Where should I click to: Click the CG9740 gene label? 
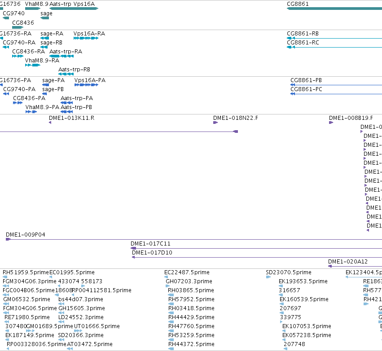(x=13, y=13)
